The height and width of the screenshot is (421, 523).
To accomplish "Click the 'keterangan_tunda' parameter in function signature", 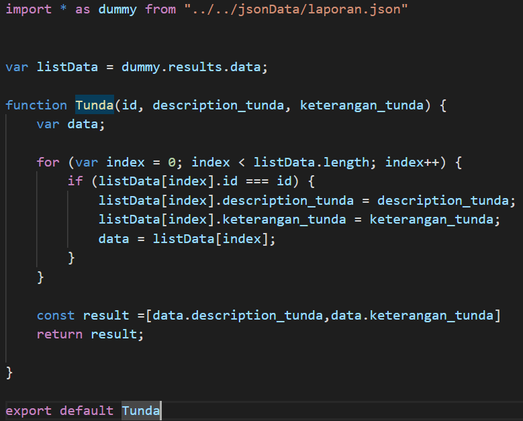I will click(x=362, y=105).
